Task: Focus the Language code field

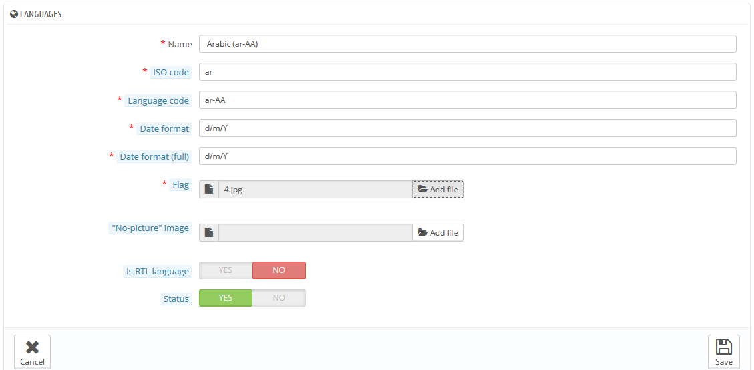Action: [x=467, y=100]
